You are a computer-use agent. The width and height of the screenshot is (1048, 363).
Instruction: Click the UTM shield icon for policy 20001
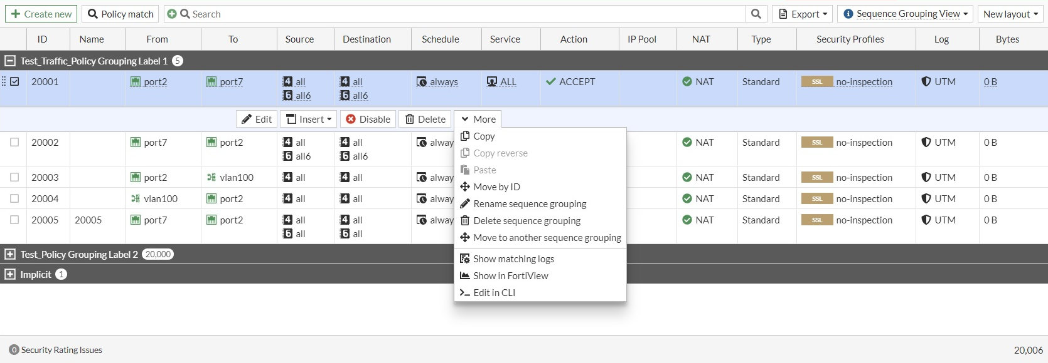click(926, 81)
